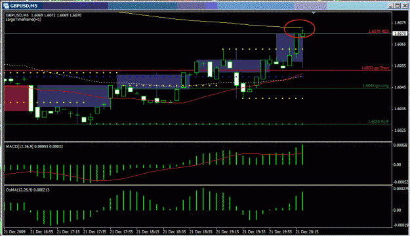The image size is (410, 236).
Task: Click the 1.6045 go Long label
Action: pyautogui.click(x=376, y=86)
